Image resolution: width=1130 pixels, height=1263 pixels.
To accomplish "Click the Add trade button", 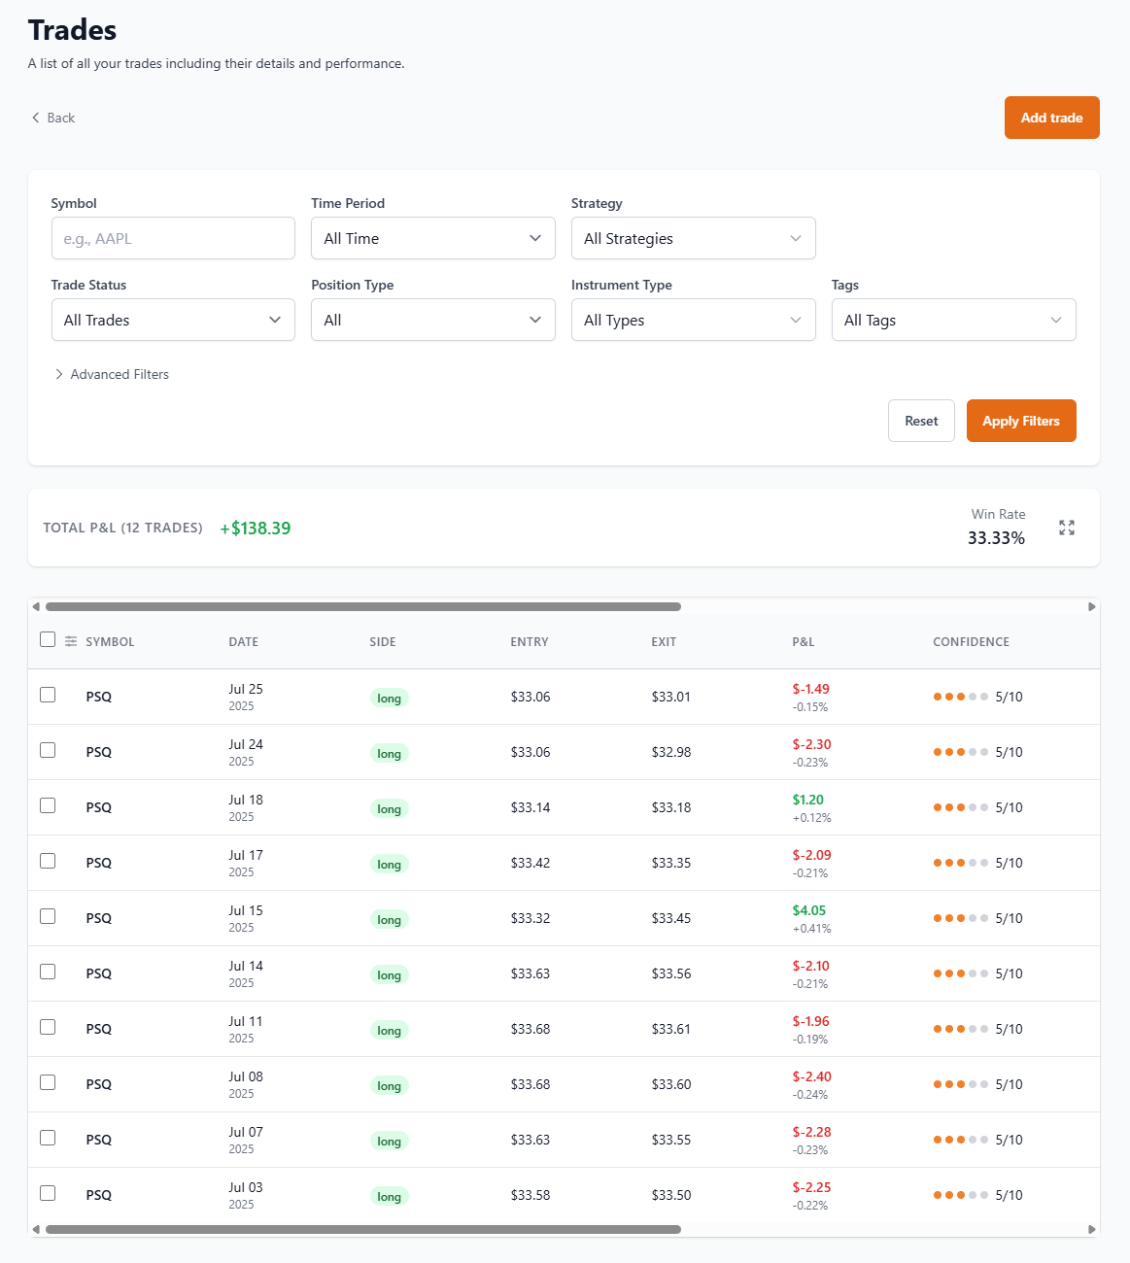I will pyautogui.click(x=1051, y=118).
